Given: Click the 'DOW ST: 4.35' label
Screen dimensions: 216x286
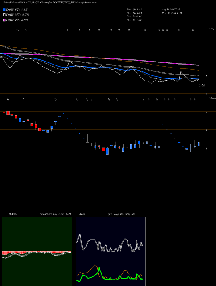Looking at the screenshot, I should click(17, 10).
